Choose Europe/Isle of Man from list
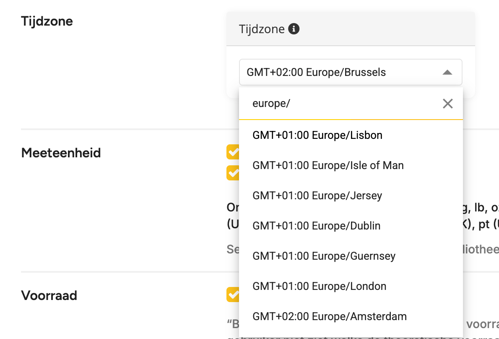Viewport: 499px width, 339px height. coord(351,166)
